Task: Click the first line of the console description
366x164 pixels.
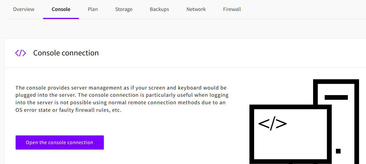Action: (121, 88)
